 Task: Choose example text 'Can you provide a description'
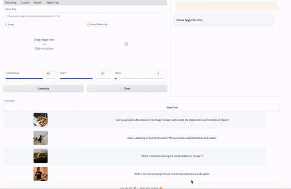click(x=172, y=120)
